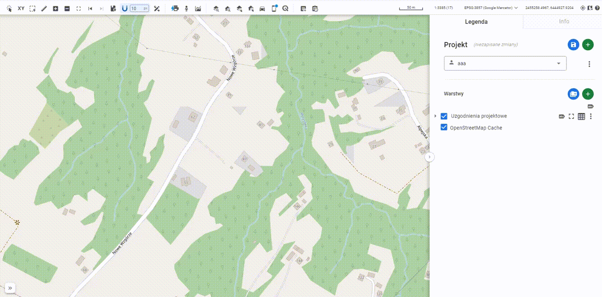The width and height of the screenshot is (602, 297).
Task: Switch to the Info tab
Action: (x=564, y=22)
